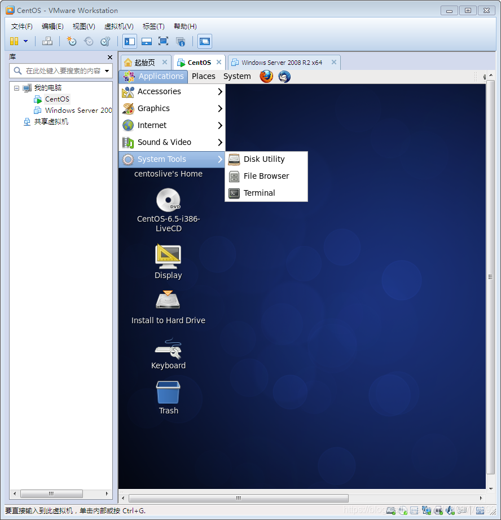Take a snapshot of the virtual machine

click(71, 41)
